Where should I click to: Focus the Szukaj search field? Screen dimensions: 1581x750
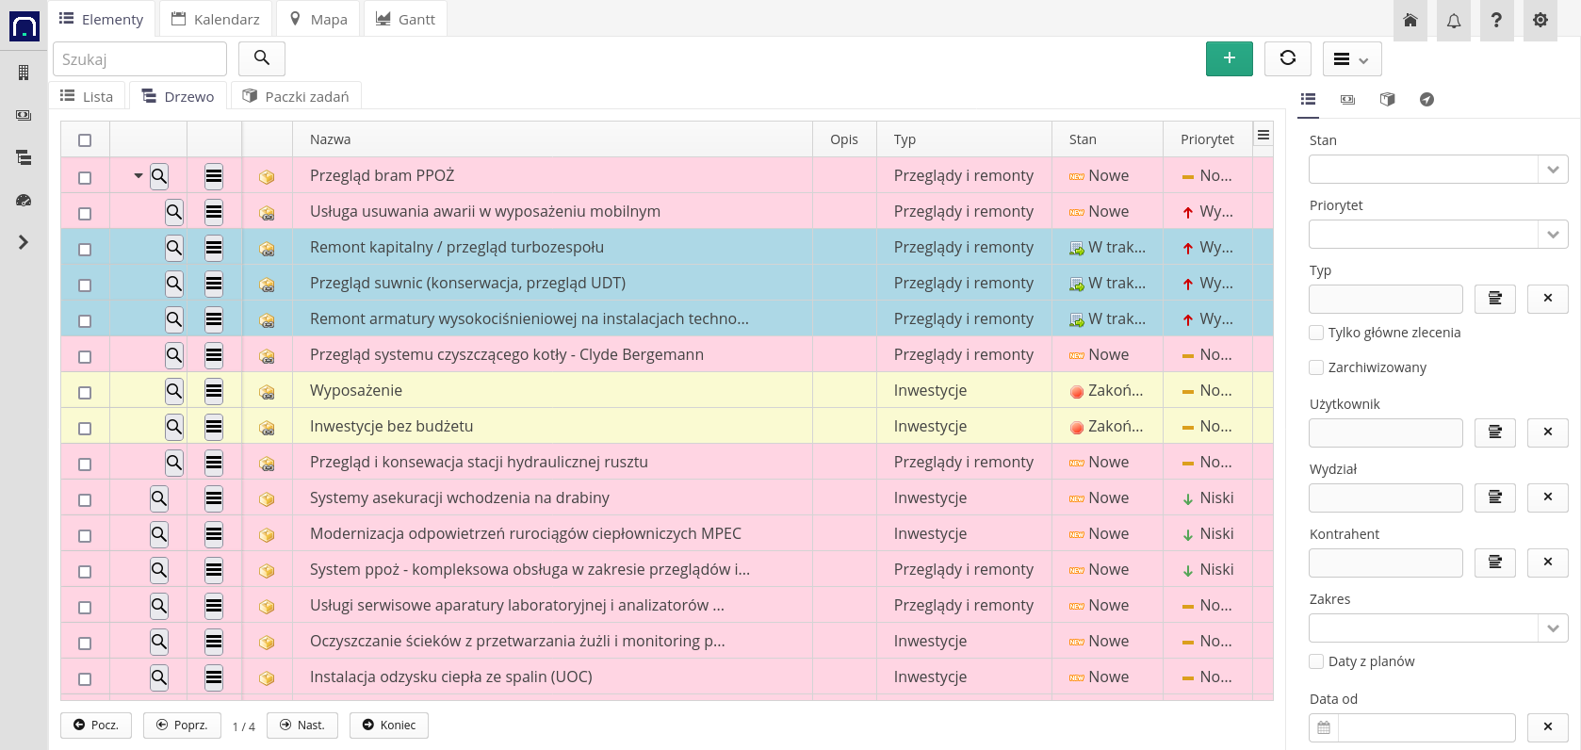coord(139,58)
